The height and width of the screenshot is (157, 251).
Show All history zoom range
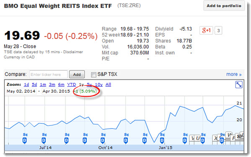coord(108,85)
